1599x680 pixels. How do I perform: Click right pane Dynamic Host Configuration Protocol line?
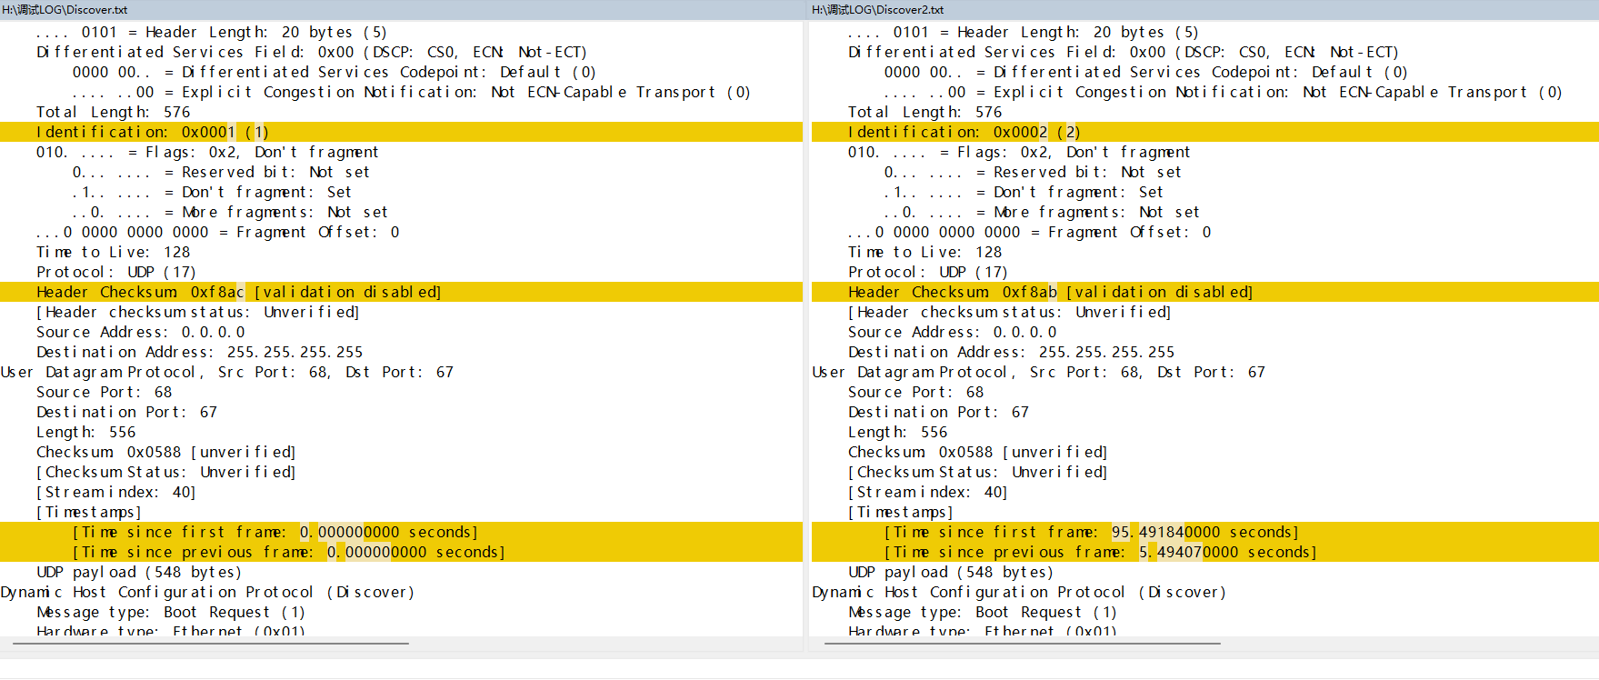pos(1019,592)
